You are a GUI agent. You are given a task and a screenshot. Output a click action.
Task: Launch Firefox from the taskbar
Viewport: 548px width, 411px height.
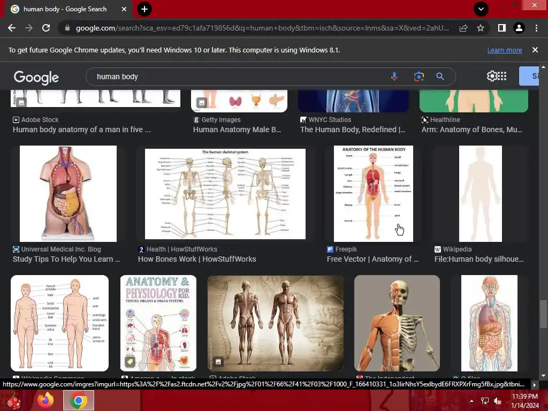45,400
